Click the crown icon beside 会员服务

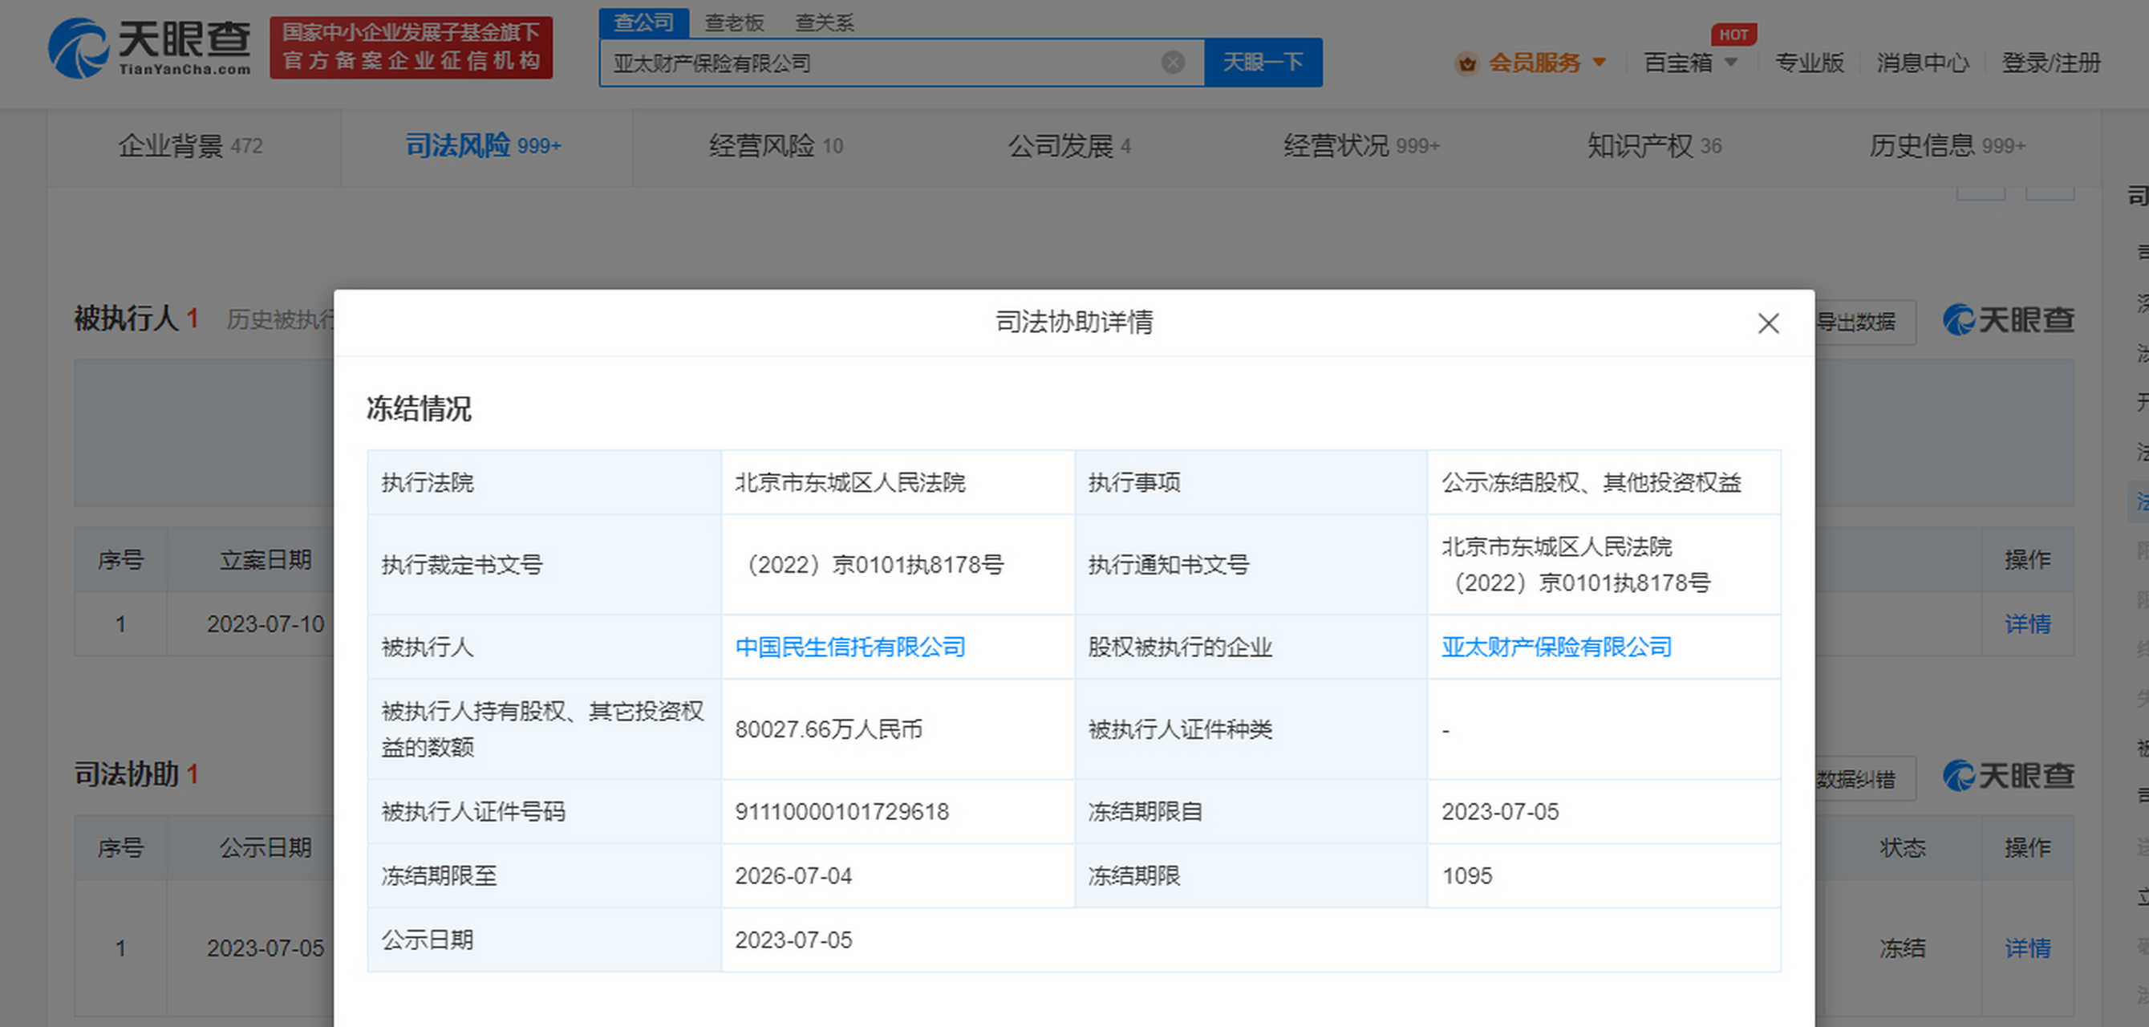pyautogui.click(x=1466, y=63)
